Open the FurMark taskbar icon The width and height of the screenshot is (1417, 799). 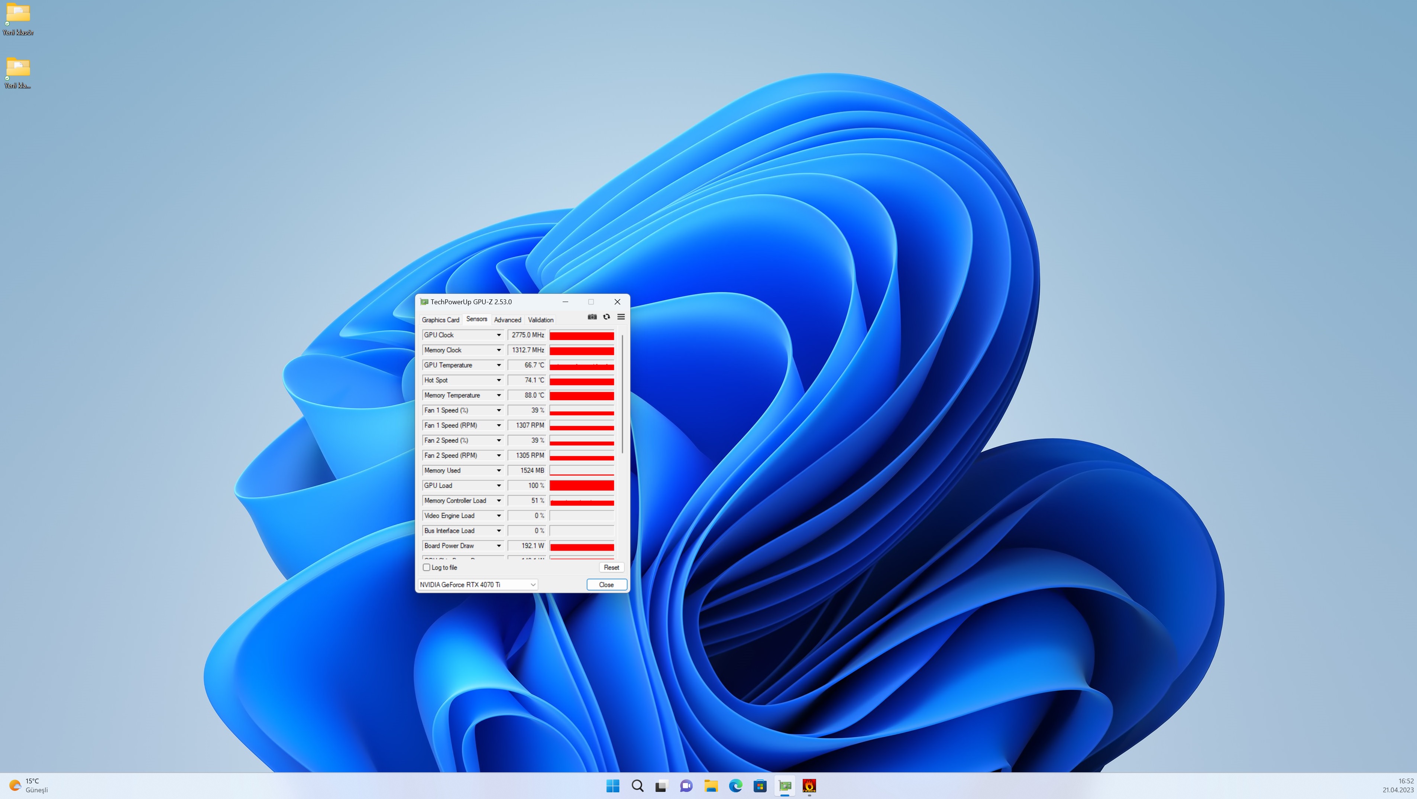[809, 786]
